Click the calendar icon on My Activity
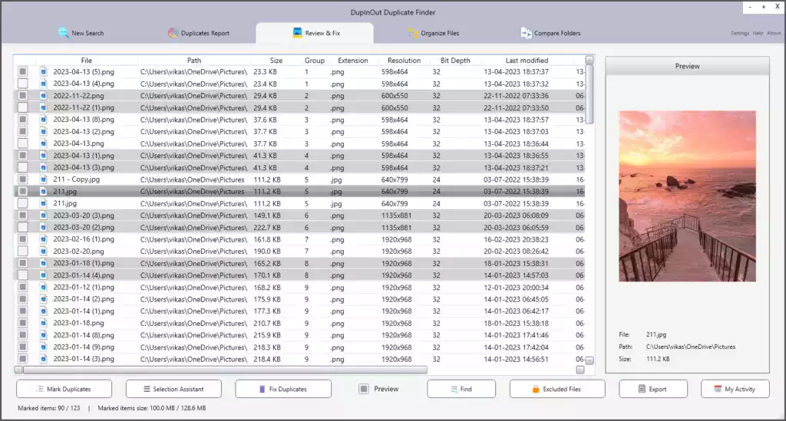786x421 pixels. pos(718,390)
